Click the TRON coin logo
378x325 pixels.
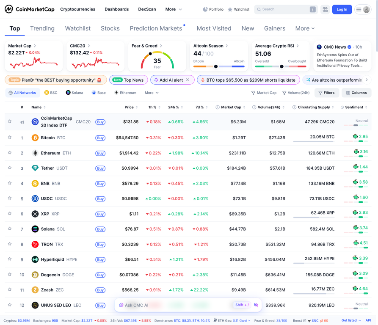point(35,244)
